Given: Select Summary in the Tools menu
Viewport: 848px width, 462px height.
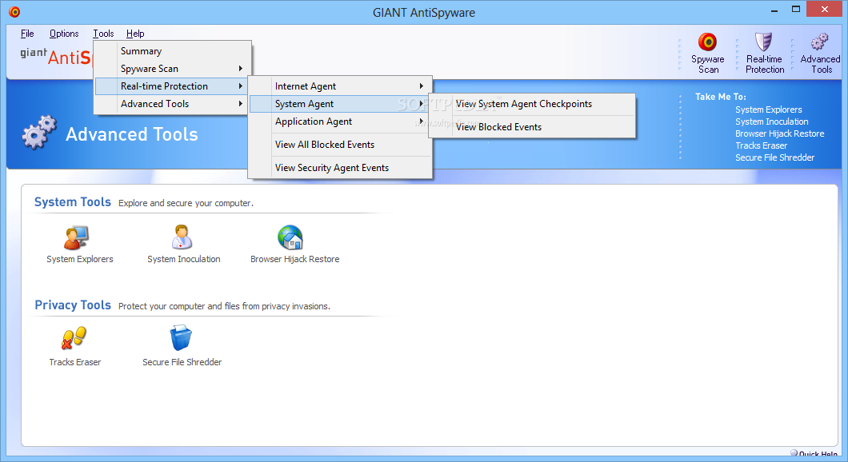Looking at the screenshot, I should (173, 51).
